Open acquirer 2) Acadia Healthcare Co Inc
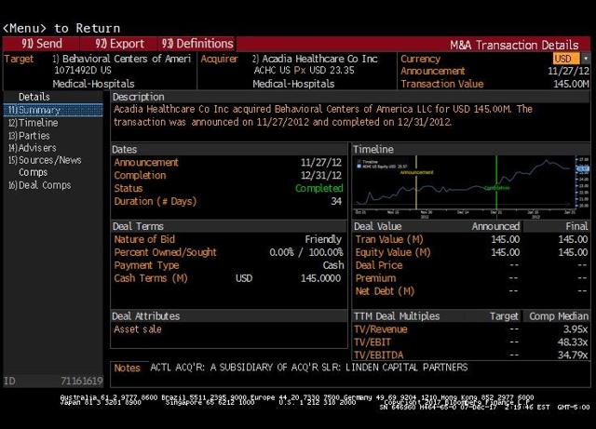 [x=315, y=59]
